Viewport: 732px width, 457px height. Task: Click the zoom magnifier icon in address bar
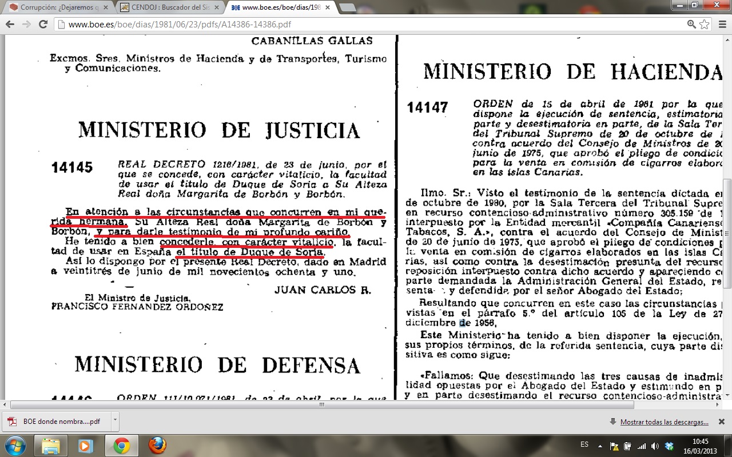pyautogui.click(x=691, y=25)
